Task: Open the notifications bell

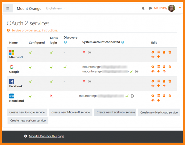Action: coord(143,8)
